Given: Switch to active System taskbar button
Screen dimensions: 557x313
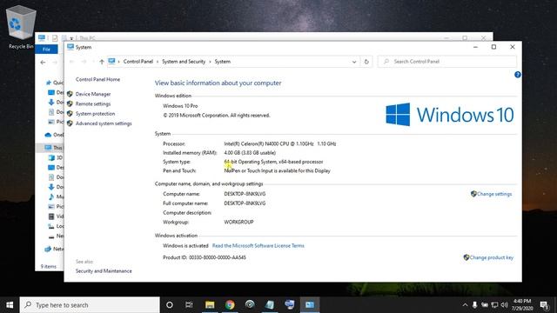Looking at the screenshot, I should (x=310, y=305).
